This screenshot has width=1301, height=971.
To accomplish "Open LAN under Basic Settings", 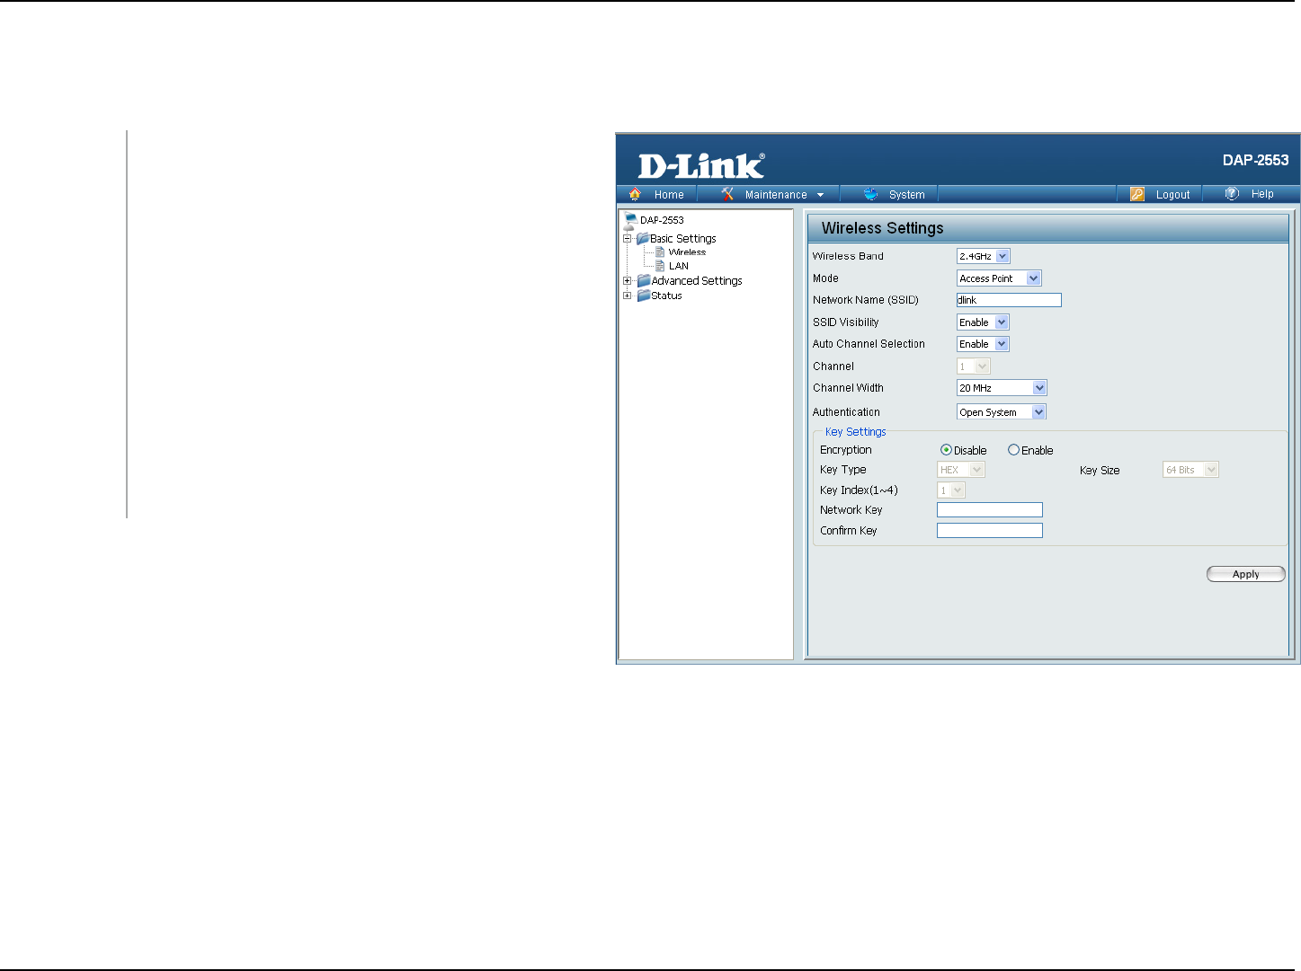I will click(x=679, y=266).
